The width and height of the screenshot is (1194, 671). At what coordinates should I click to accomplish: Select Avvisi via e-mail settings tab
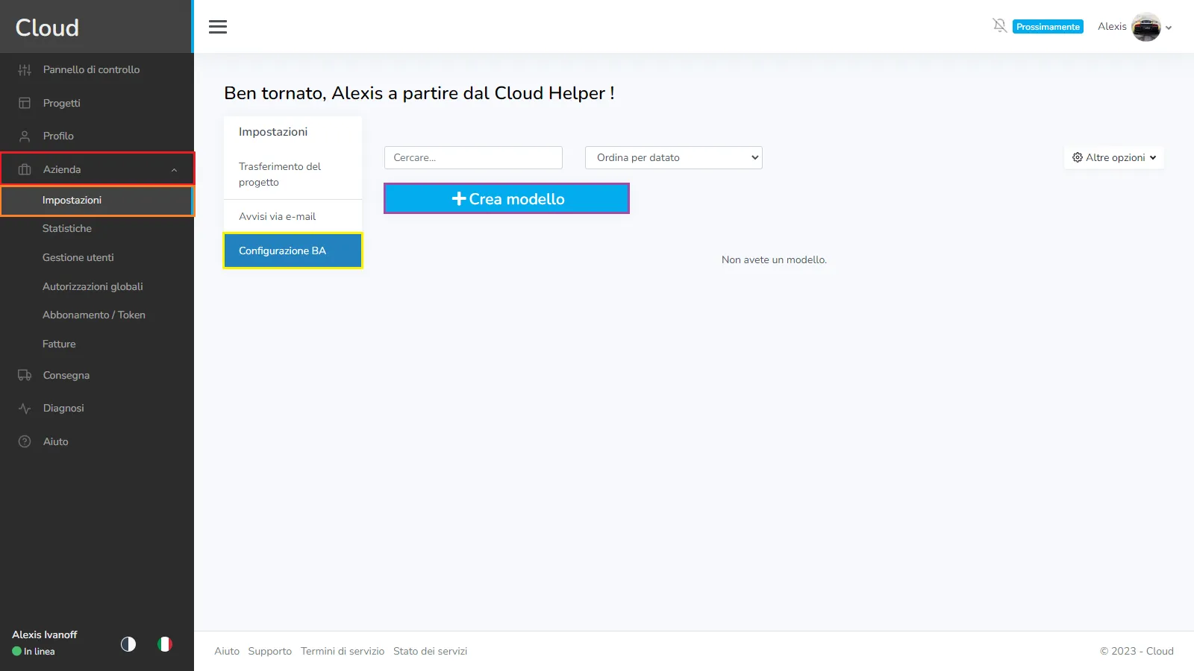(293, 216)
